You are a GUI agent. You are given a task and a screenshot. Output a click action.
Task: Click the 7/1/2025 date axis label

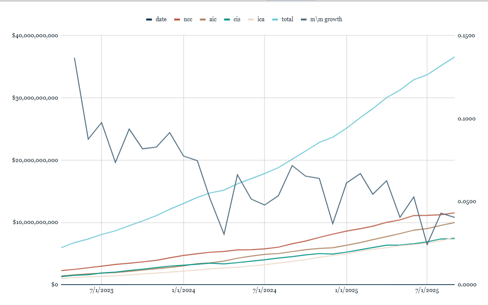pyautogui.click(x=427, y=291)
